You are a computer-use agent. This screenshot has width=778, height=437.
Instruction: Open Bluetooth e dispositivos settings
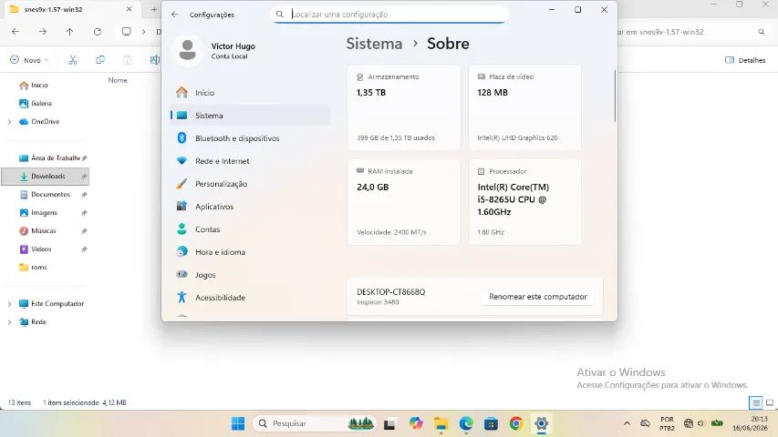tap(250, 138)
